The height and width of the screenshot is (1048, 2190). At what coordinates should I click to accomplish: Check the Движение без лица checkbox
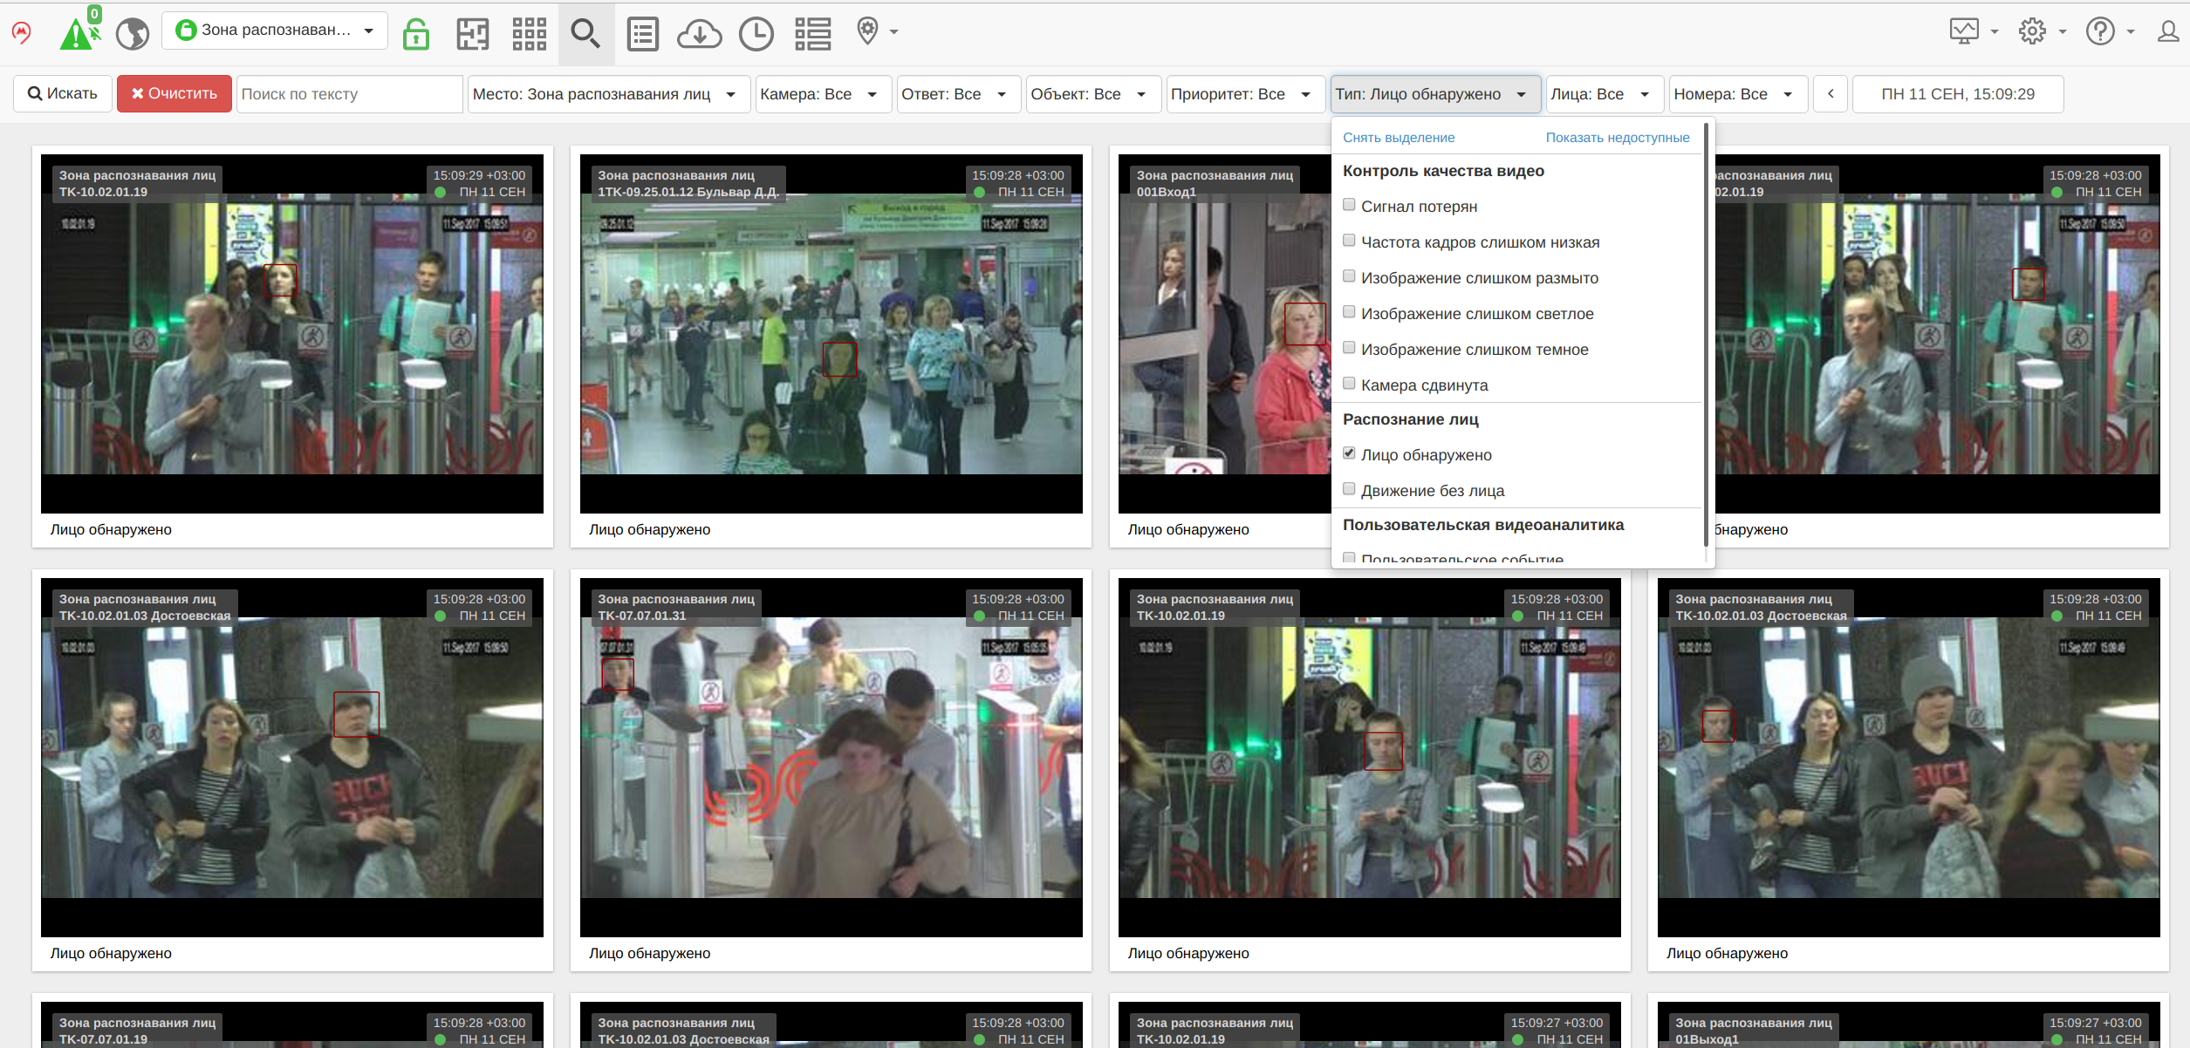(x=1349, y=489)
